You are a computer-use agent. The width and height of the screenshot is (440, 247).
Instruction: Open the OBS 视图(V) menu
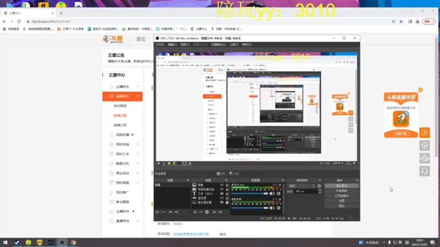point(185,44)
